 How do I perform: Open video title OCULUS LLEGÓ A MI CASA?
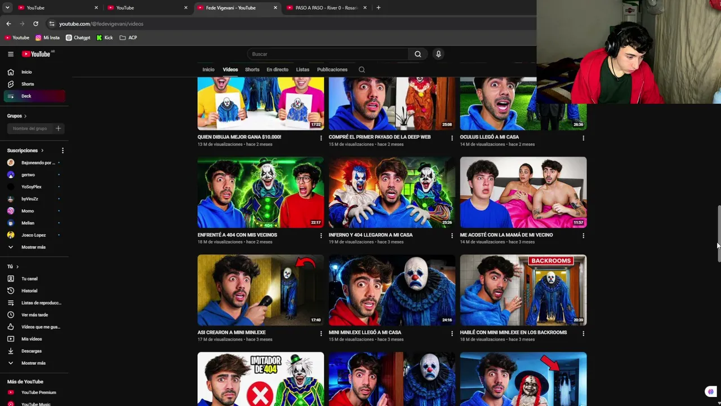tap(489, 137)
